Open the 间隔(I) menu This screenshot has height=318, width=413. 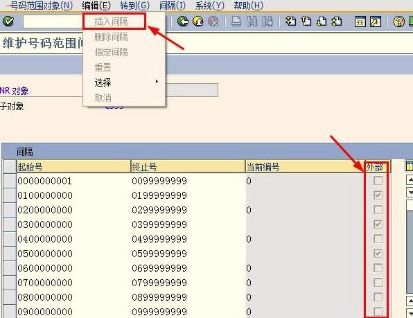[173, 6]
